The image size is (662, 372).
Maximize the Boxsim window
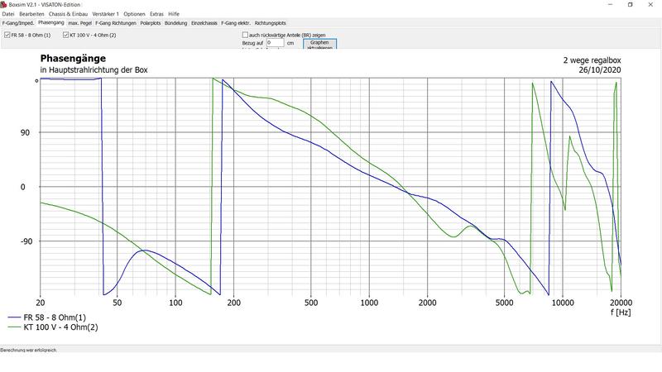pos(631,5)
